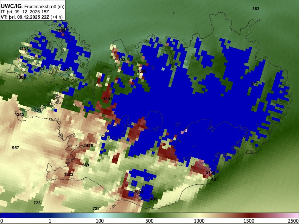299x224 pixels.
Task: Select the value 1699 on the map
Action: [x=142, y=71]
